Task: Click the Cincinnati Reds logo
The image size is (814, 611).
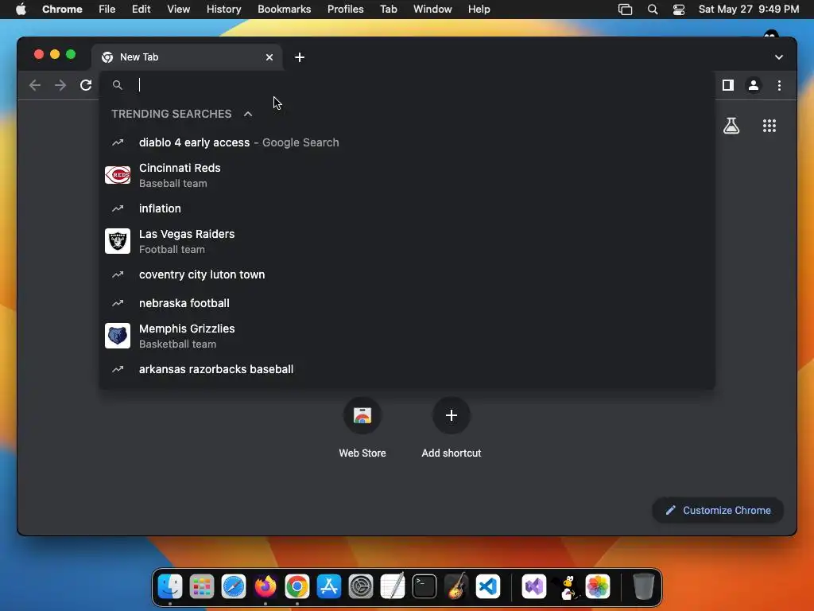Action: coord(118,175)
